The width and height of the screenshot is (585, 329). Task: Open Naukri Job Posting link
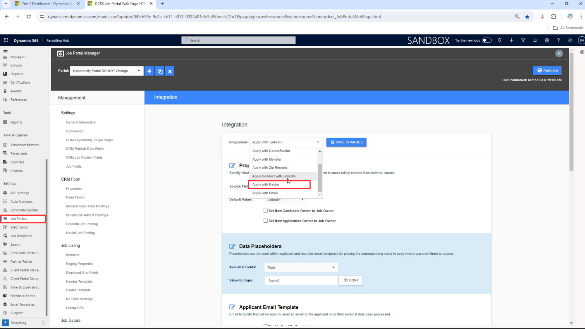[80, 233]
